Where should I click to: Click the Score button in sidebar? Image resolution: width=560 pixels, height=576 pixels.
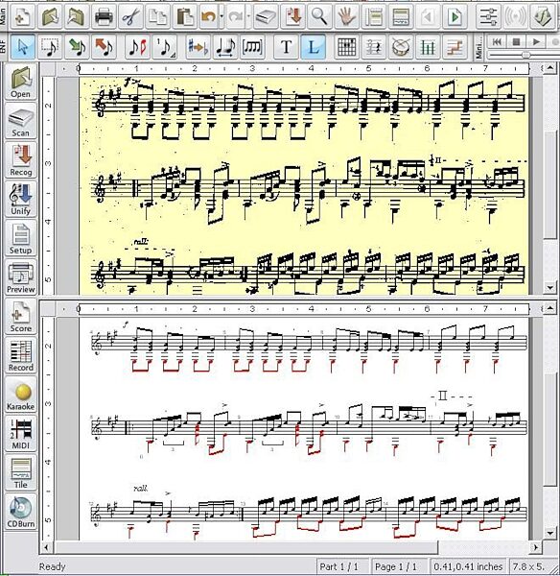coord(20,317)
